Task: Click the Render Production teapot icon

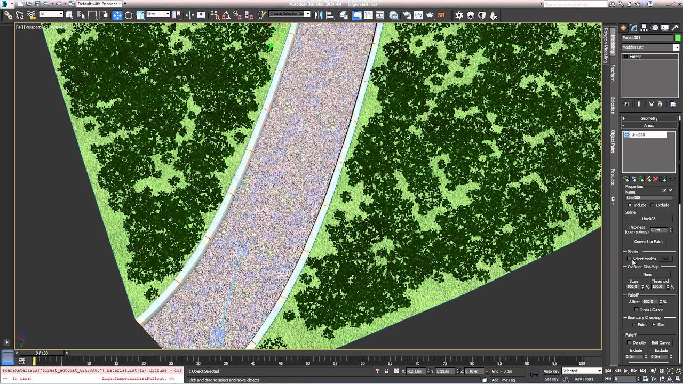Action: pos(430,15)
